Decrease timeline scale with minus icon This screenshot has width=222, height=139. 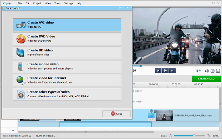click(171, 136)
